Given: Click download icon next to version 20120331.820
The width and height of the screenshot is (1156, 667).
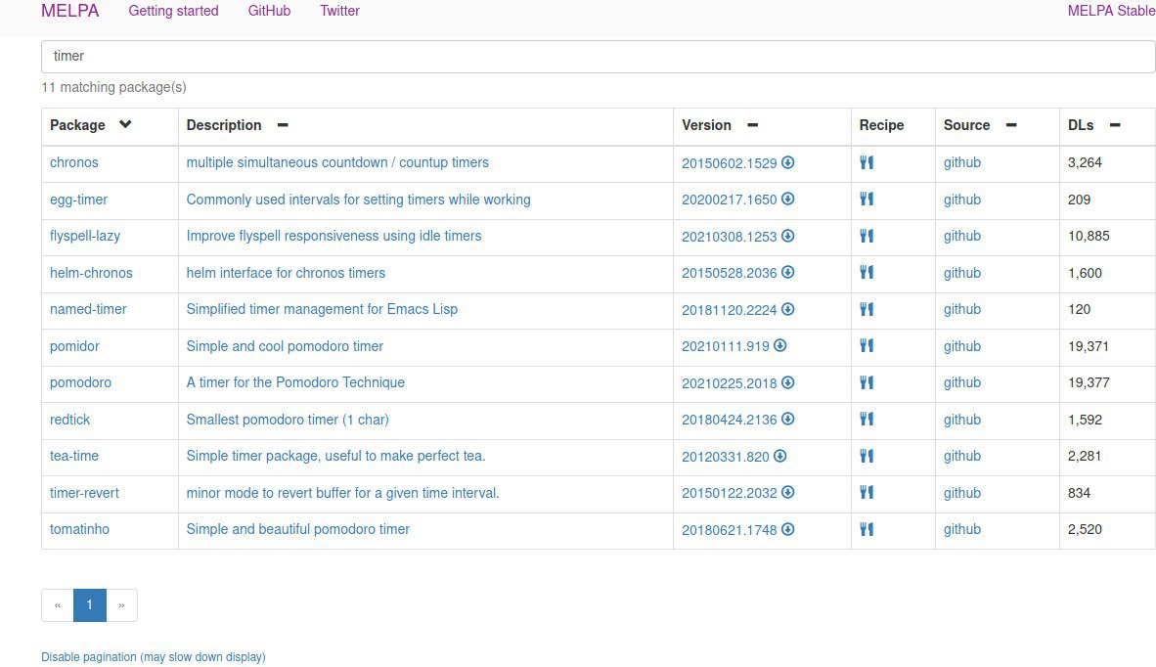Looking at the screenshot, I should (780, 456).
